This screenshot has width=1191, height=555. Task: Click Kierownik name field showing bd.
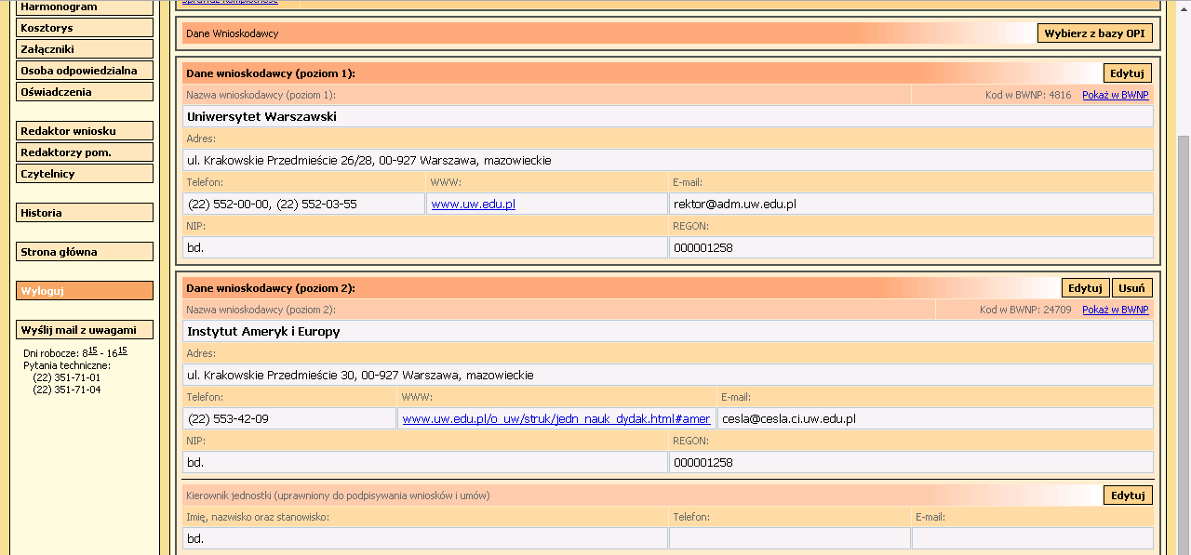pos(425,538)
